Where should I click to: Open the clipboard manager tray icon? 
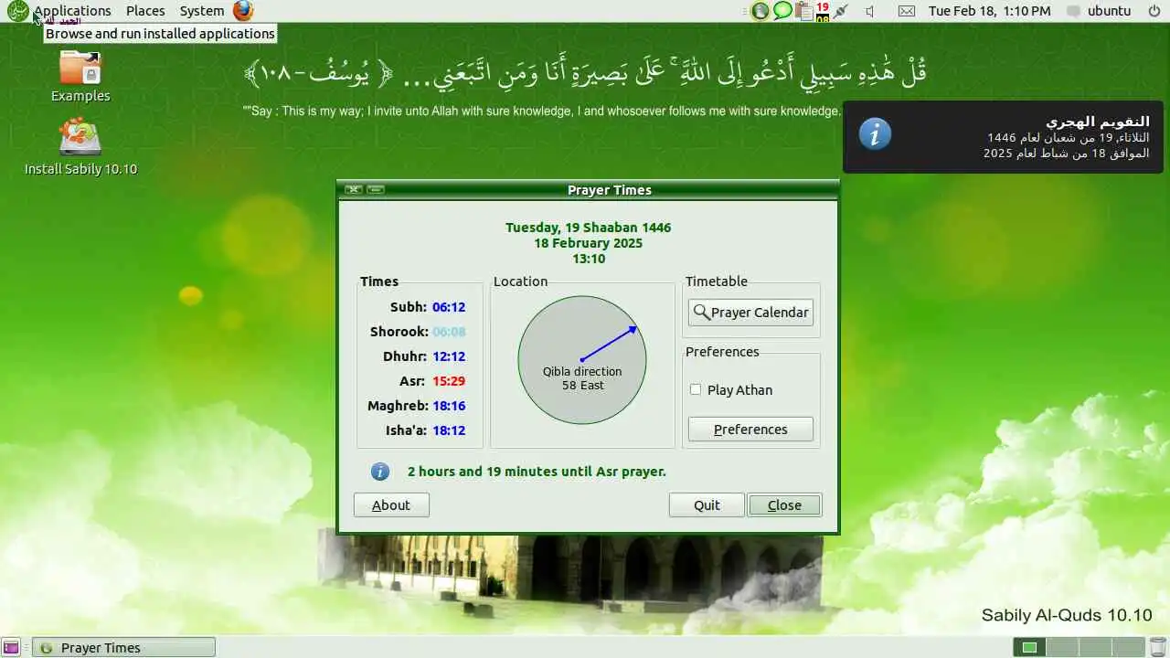804,11
